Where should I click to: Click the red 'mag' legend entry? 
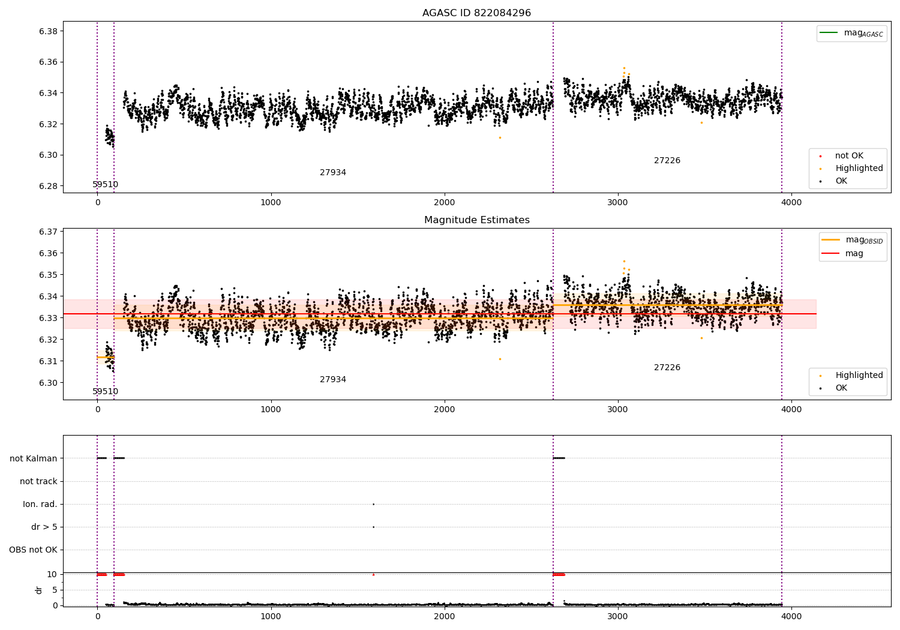click(842, 254)
